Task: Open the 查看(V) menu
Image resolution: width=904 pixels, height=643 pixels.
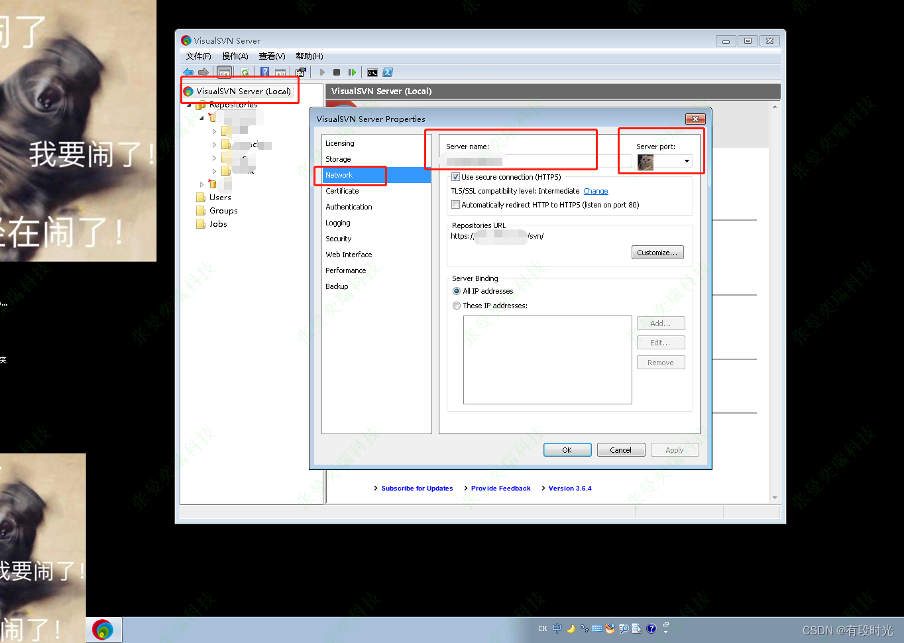Action: [272, 56]
